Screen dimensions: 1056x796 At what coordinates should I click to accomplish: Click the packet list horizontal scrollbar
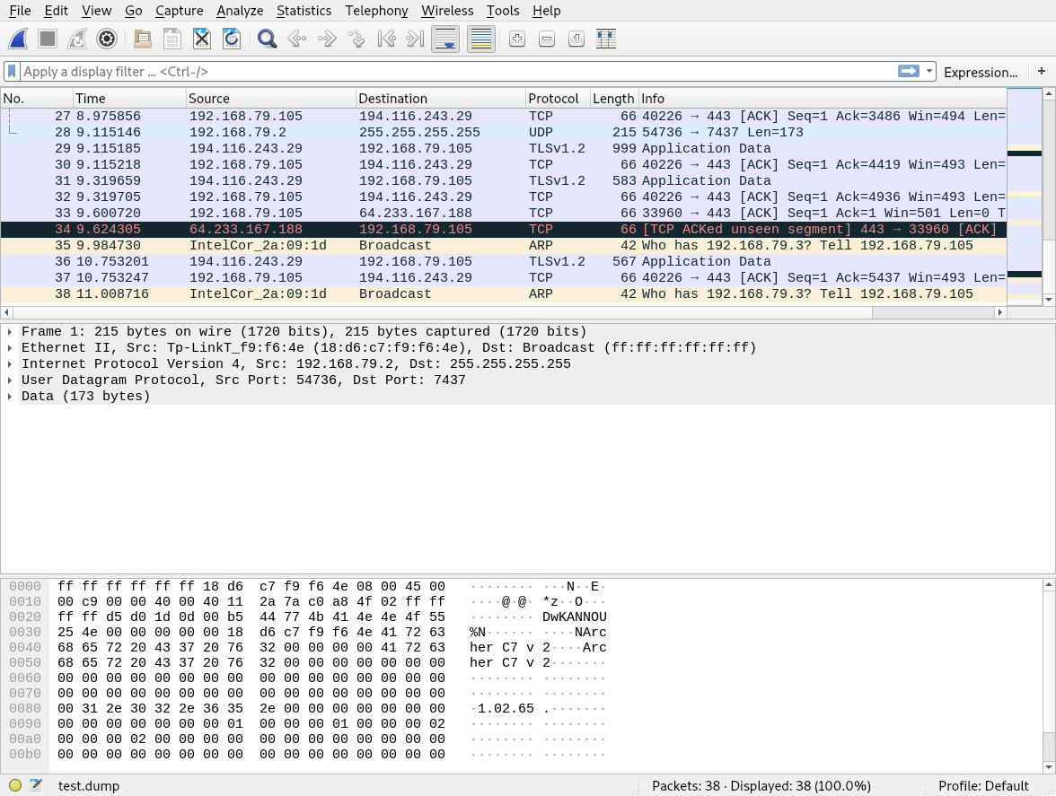tap(504, 312)
